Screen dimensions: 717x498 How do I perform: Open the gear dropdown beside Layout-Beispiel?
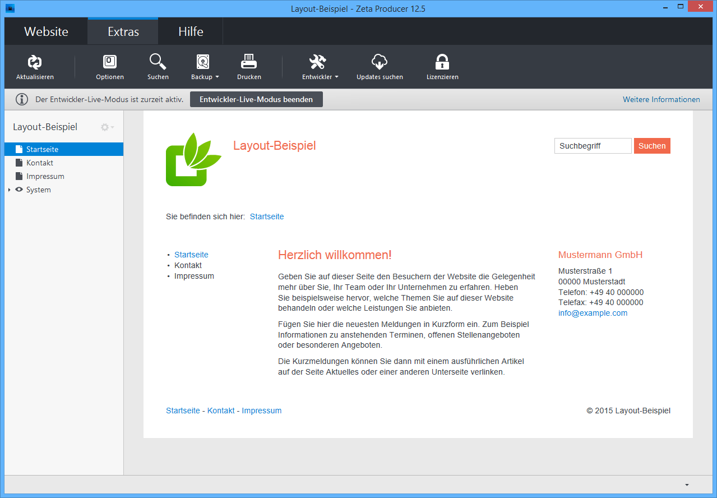[107, 127]
